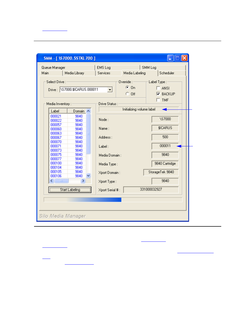248x321 pixels.
Task: Select media label 000071
Action: [x=56, y=146]
